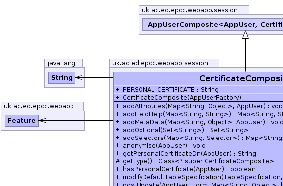The image size is (283, 186).
Task: Click the inheritance arrow triangle head
Action: (245, 34)
